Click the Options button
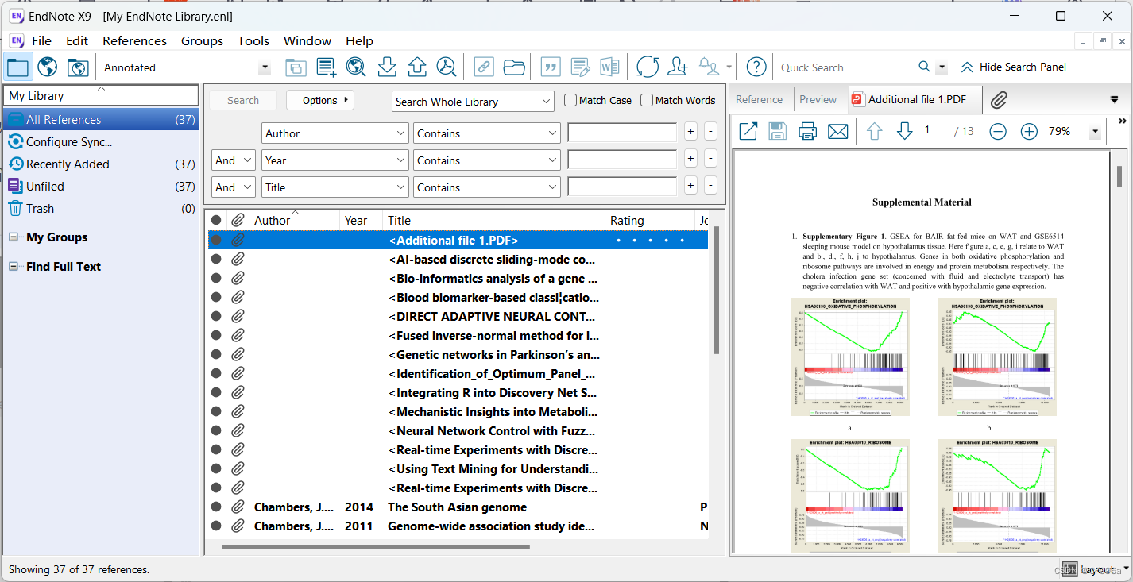The image size is (1133, 582). click(x=320, y=100)
